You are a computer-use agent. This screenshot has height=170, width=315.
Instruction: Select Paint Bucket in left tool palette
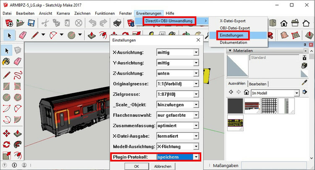(x=6, y=61)
